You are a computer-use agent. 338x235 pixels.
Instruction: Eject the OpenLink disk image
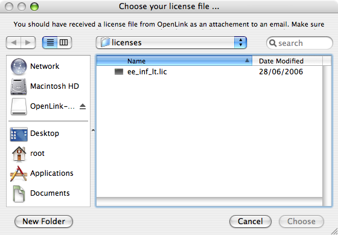click(83, 106)
